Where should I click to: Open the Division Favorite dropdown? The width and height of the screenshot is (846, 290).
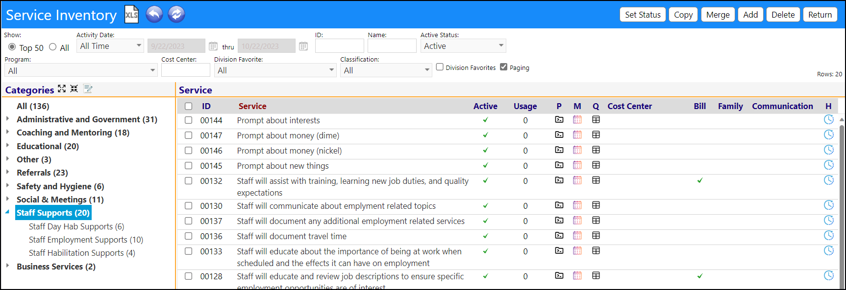[x=275, y=70]
